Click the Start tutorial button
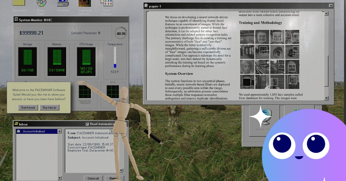 (x=28, y=108)
